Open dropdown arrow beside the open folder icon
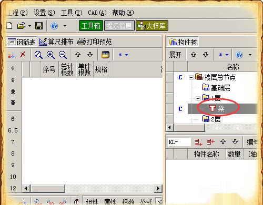The image size is (263, 205). coord(29,26)
